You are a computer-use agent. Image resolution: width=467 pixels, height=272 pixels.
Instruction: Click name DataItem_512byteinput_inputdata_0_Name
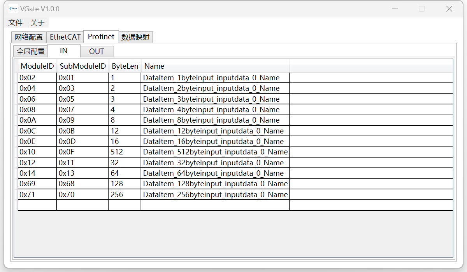click(x=216, y=152)
